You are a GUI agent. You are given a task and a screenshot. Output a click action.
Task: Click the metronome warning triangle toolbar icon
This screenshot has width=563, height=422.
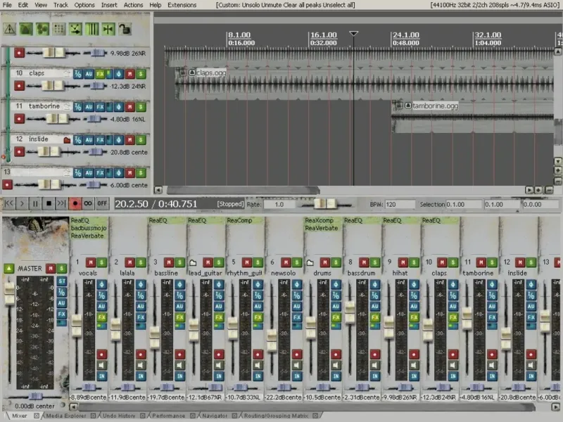tap(10, 29)
